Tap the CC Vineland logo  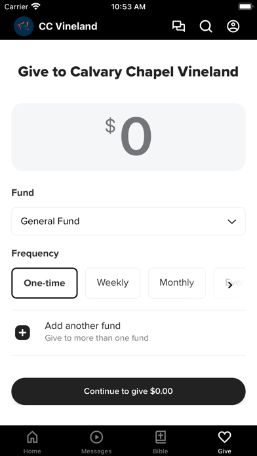[x=24, y=26]
